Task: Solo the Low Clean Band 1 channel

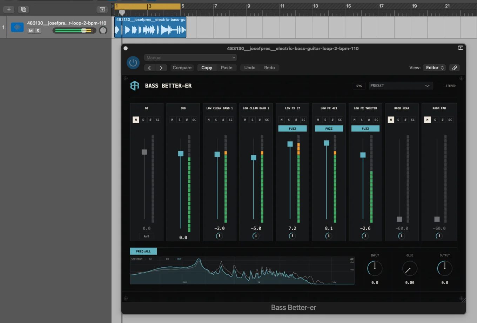Action: click(x=216, y=120)
